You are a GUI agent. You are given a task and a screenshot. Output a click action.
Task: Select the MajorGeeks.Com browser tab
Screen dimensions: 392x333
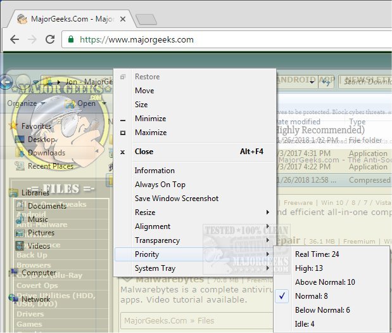(72, 19)
